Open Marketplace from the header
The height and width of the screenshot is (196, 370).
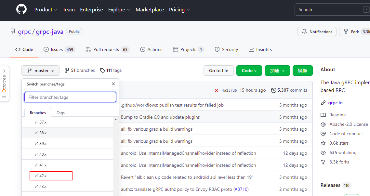pyautogui.click(x=150, y=10)
